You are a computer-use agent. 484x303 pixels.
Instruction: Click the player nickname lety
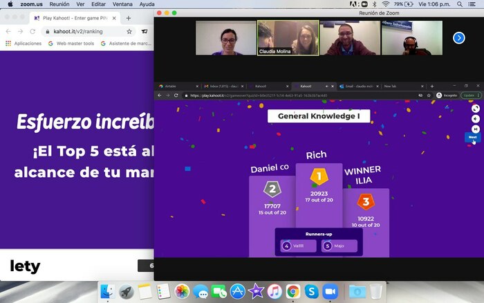(x=25, y=266)
